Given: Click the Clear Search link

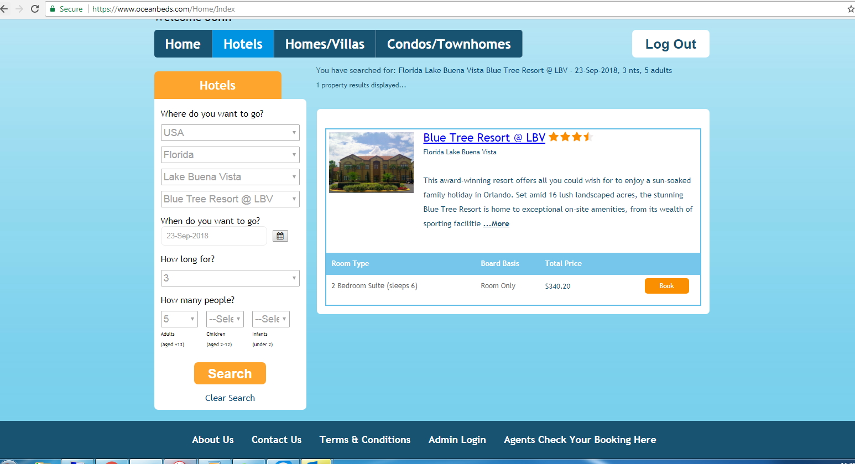Looking at the screenshot, I should 230,398.
